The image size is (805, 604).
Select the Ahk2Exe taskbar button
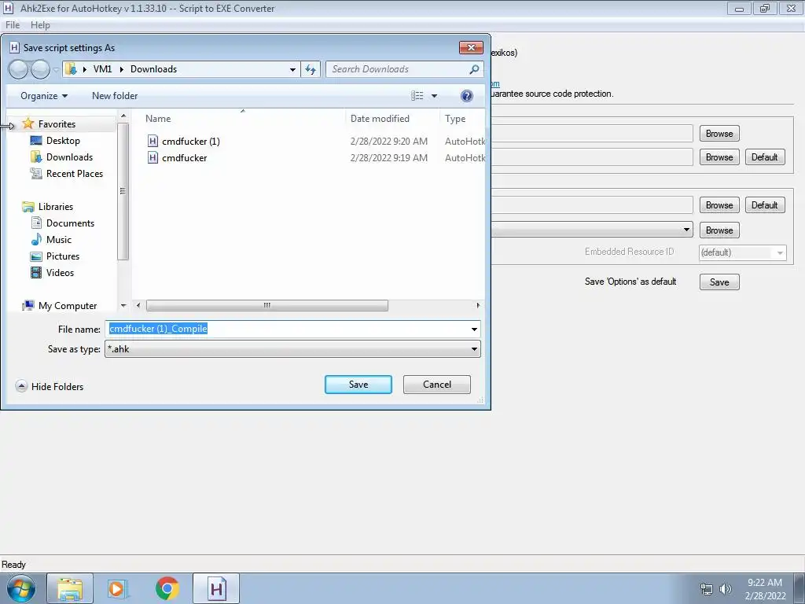tap(216, 588)
